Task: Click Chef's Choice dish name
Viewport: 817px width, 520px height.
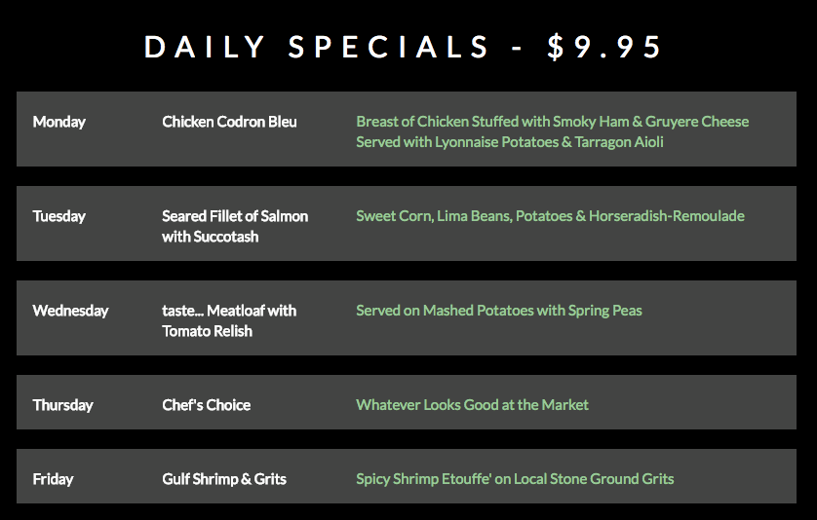Action: pyautogui.click(x=207, y=405)
